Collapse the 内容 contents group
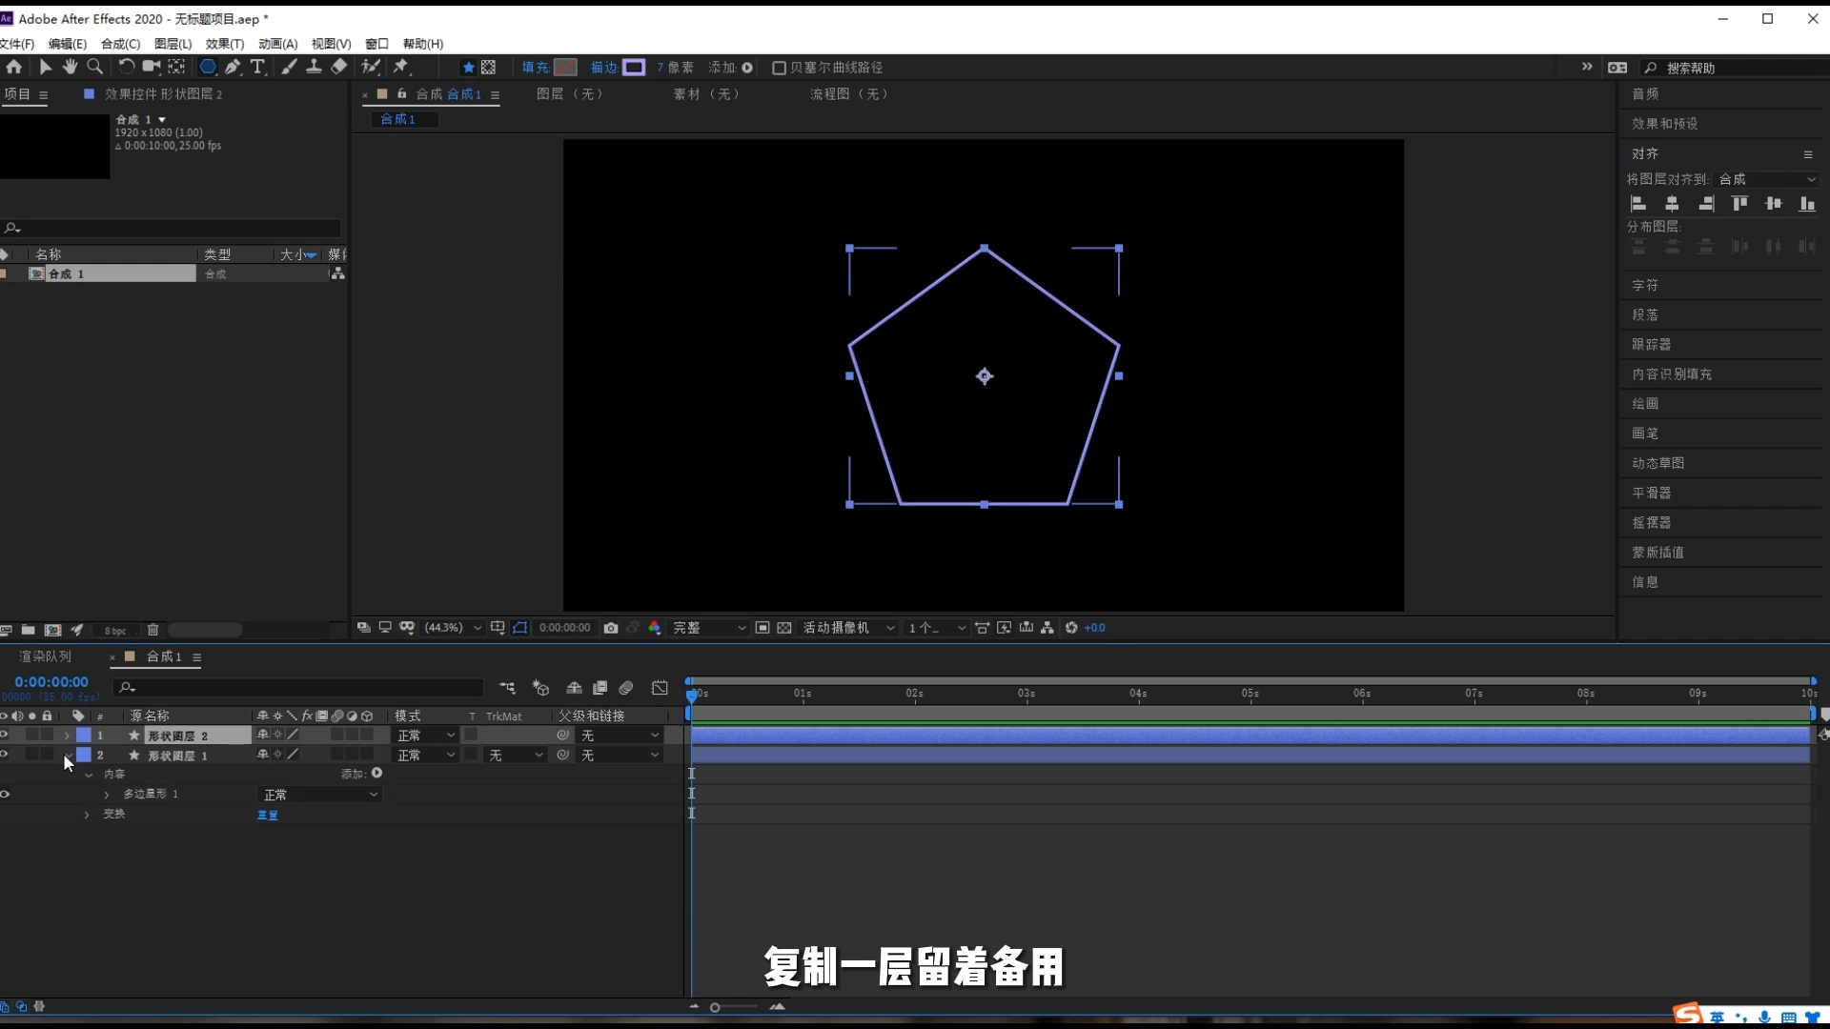 89,775
